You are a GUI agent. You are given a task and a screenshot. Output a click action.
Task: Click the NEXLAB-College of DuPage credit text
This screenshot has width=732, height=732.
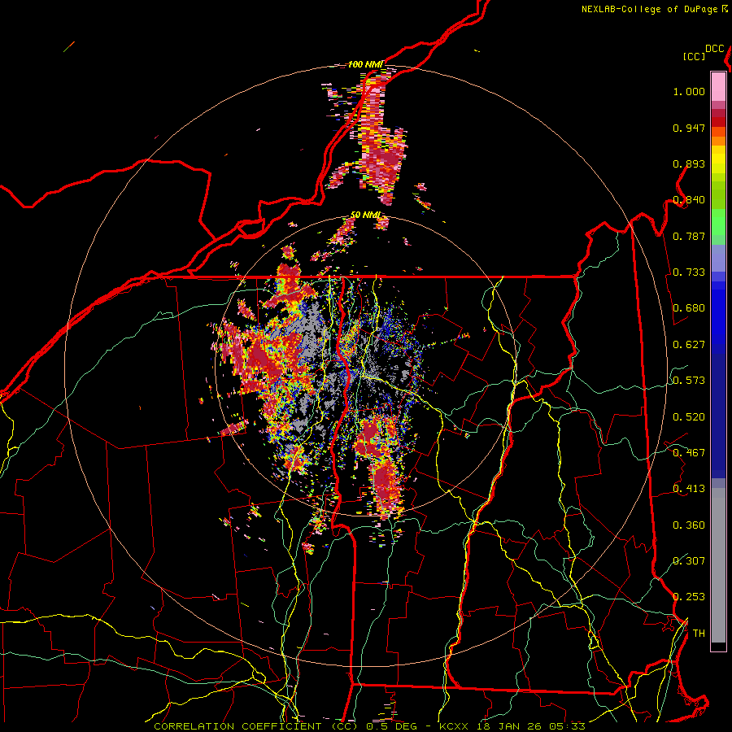tap(655, 9)
